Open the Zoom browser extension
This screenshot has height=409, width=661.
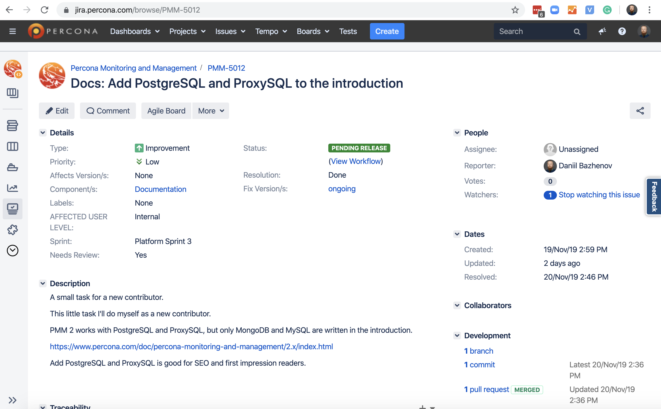click(555, 10)
